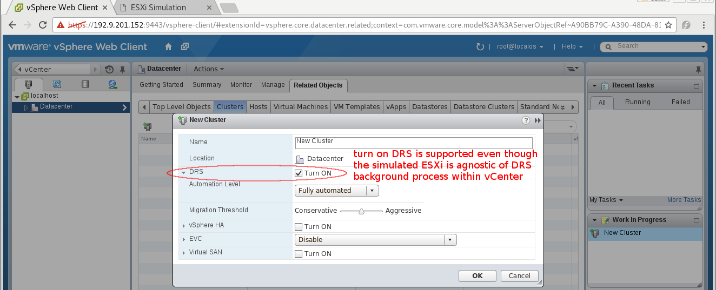Viewport: 716px width, 290px height.
Task: Enable vSphere HA Turn ON checkbox
Action: tap(299, 227)
